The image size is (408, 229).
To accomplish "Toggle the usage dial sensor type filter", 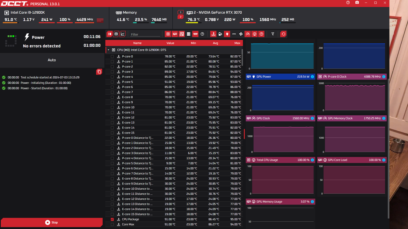I will click(254, 34).
